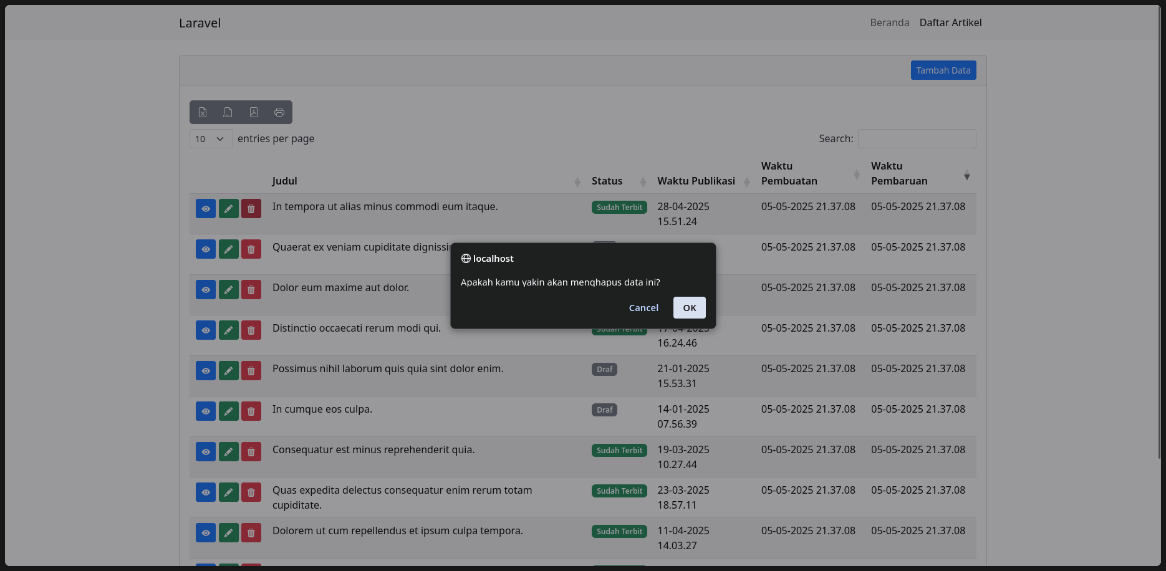Viewport: 1166px width, 571px height.
Task: Edit article 'In cumque eos culpa'
Action: (229, 411)
